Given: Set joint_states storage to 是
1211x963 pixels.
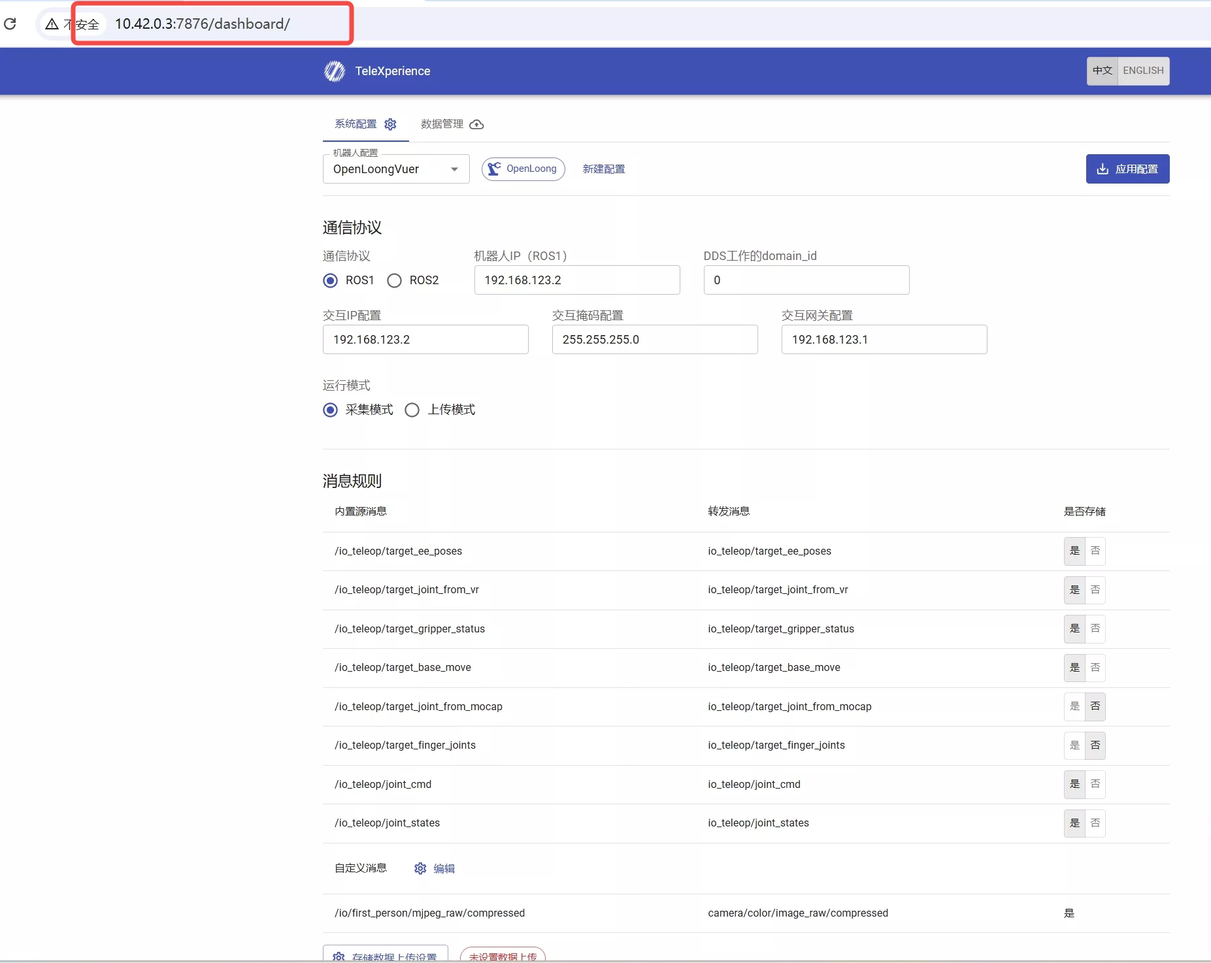Looking at the screenshot, I should (x=1074, y=823).
